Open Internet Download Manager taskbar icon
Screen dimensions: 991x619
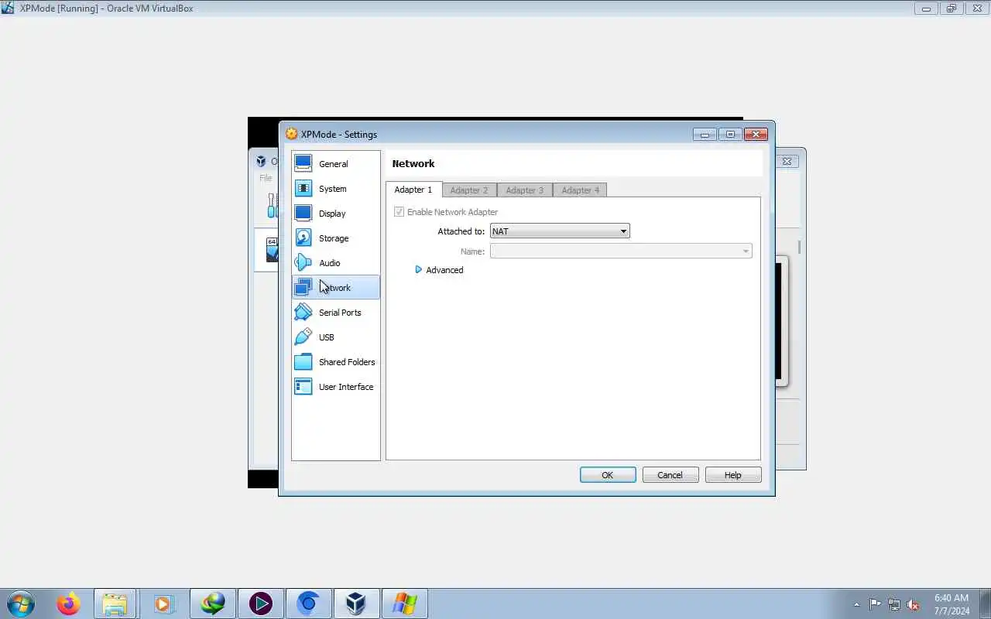click(212, 604)
